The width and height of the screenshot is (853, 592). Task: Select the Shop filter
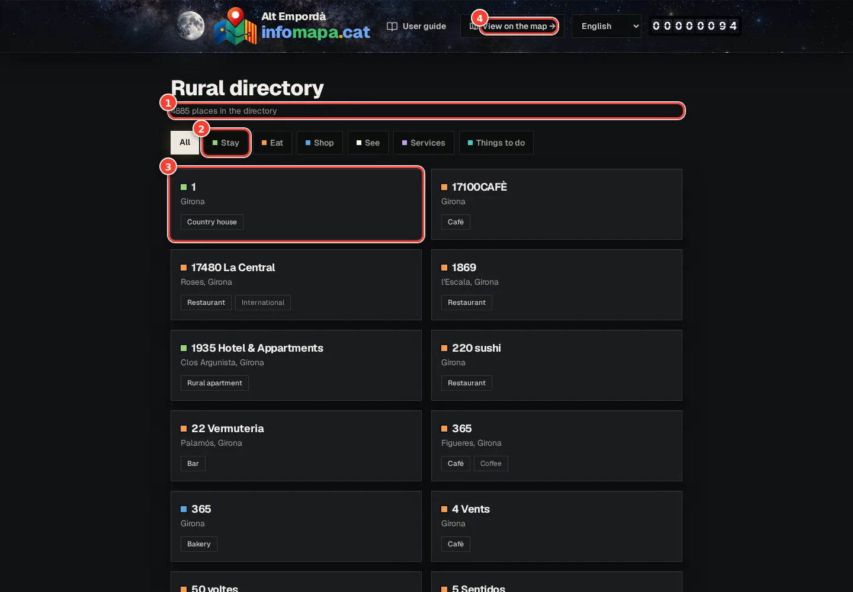click(x=320, y=143)
